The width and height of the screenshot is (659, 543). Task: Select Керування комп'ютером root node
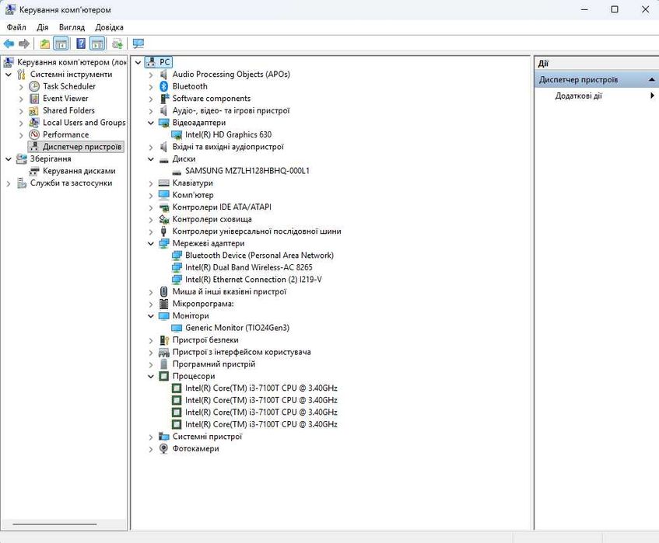tap(72, 62)
